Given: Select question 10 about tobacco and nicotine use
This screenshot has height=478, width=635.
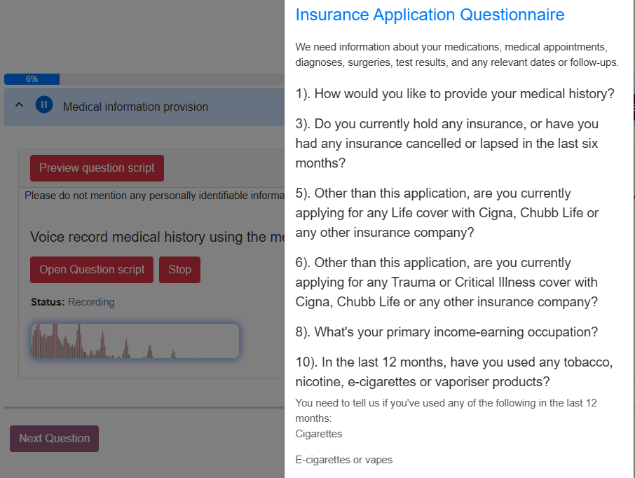Looking at the screenshot, I should point(454,372).
